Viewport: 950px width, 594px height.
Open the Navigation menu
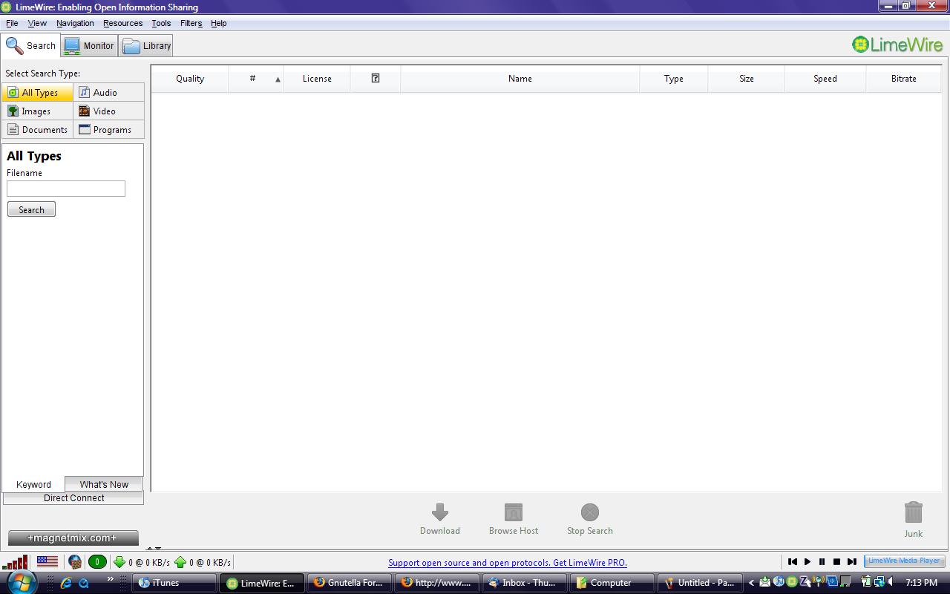point(75,23)
